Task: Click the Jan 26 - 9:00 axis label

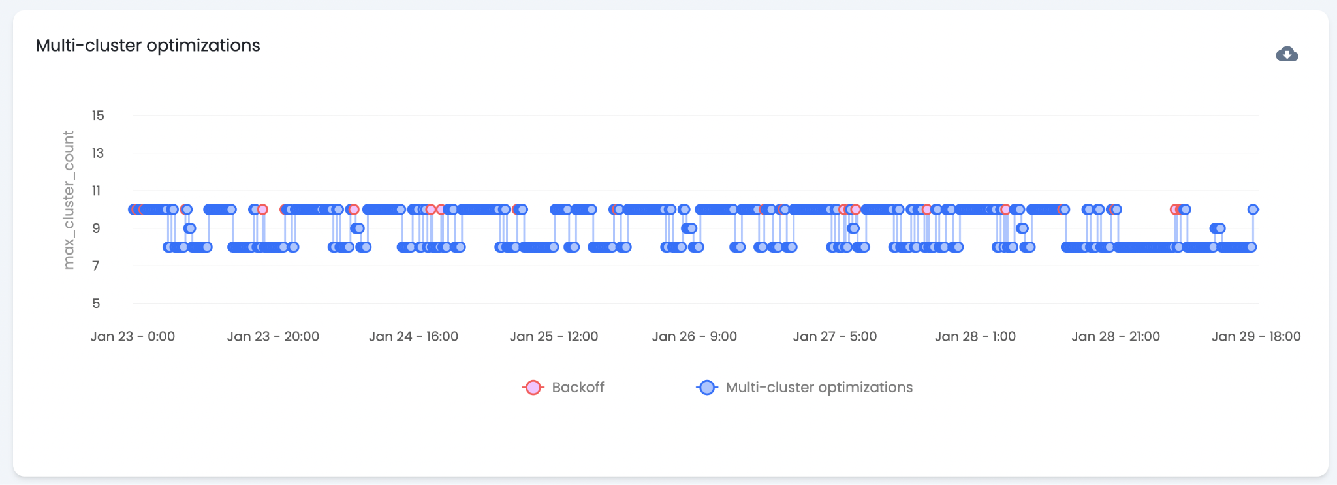Action: [x=694, y=337]
